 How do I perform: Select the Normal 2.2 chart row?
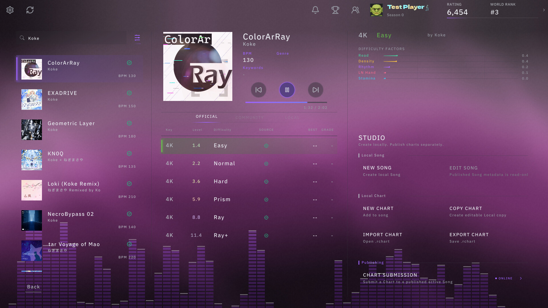pyautogui.click(x=249, y=163)
